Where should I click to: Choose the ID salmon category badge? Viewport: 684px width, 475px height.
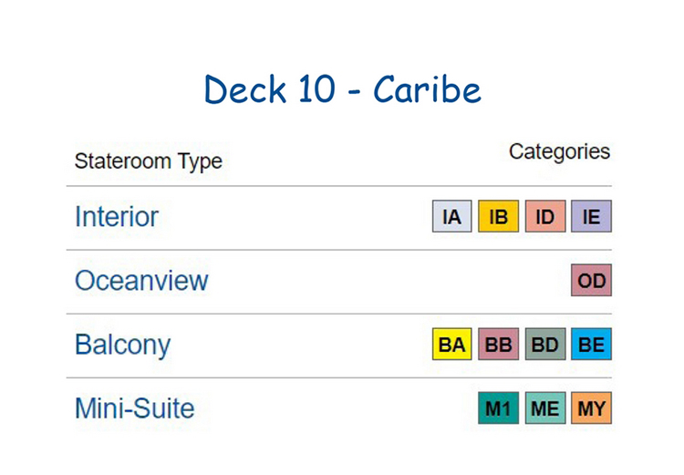pyautogui.click(x=544, y=216)
